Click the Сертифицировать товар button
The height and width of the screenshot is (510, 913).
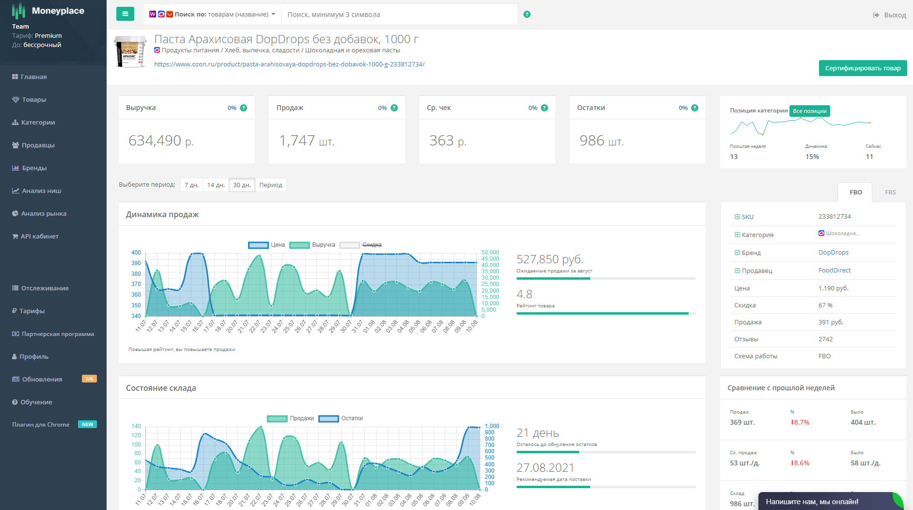click(863, 68)
